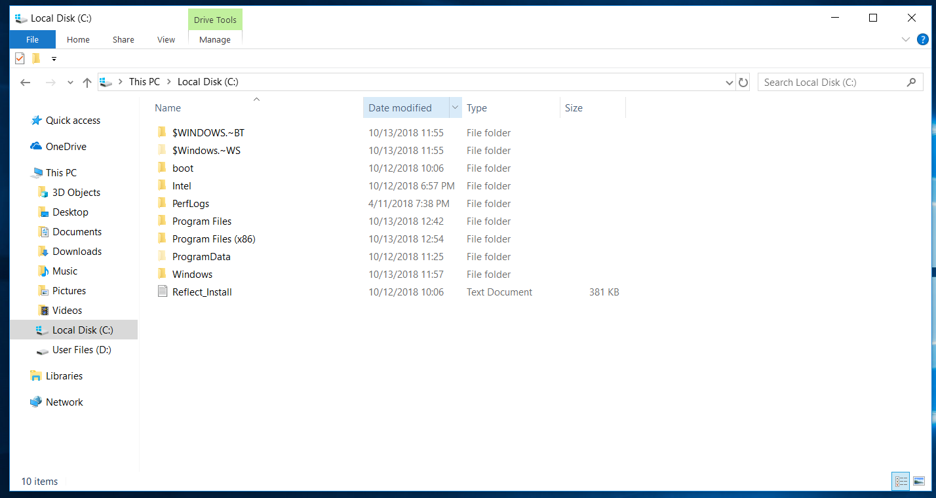Click the 4/11/2018 7:38 PM date entry
This screenshot has width=936, height=498.
pos(409,204)
